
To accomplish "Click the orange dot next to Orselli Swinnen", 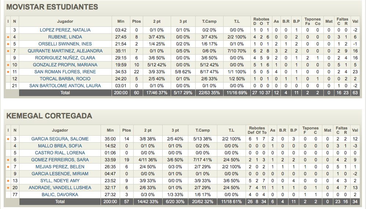I will (x=8, y=44).
